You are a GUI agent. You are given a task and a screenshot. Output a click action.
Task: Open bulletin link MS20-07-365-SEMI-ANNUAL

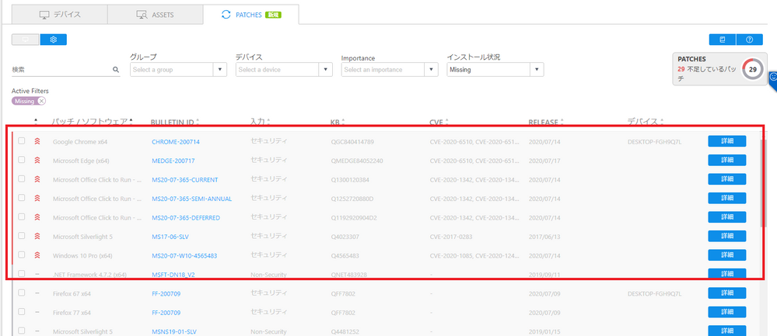click(x=192, y=199)
